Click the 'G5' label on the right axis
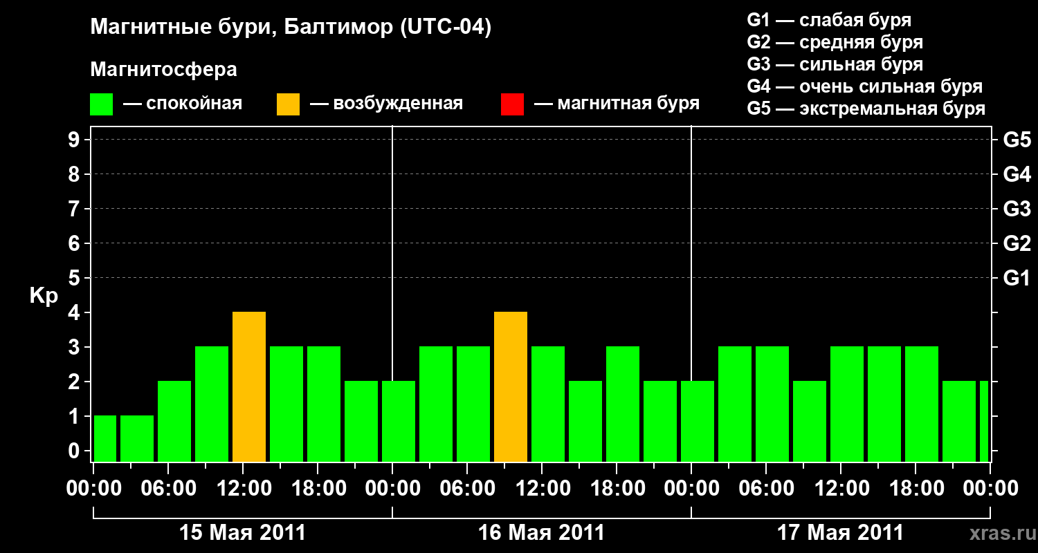 [1017, 140]
